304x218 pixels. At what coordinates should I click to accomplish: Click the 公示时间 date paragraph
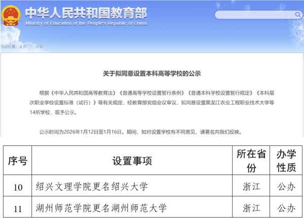140,132
